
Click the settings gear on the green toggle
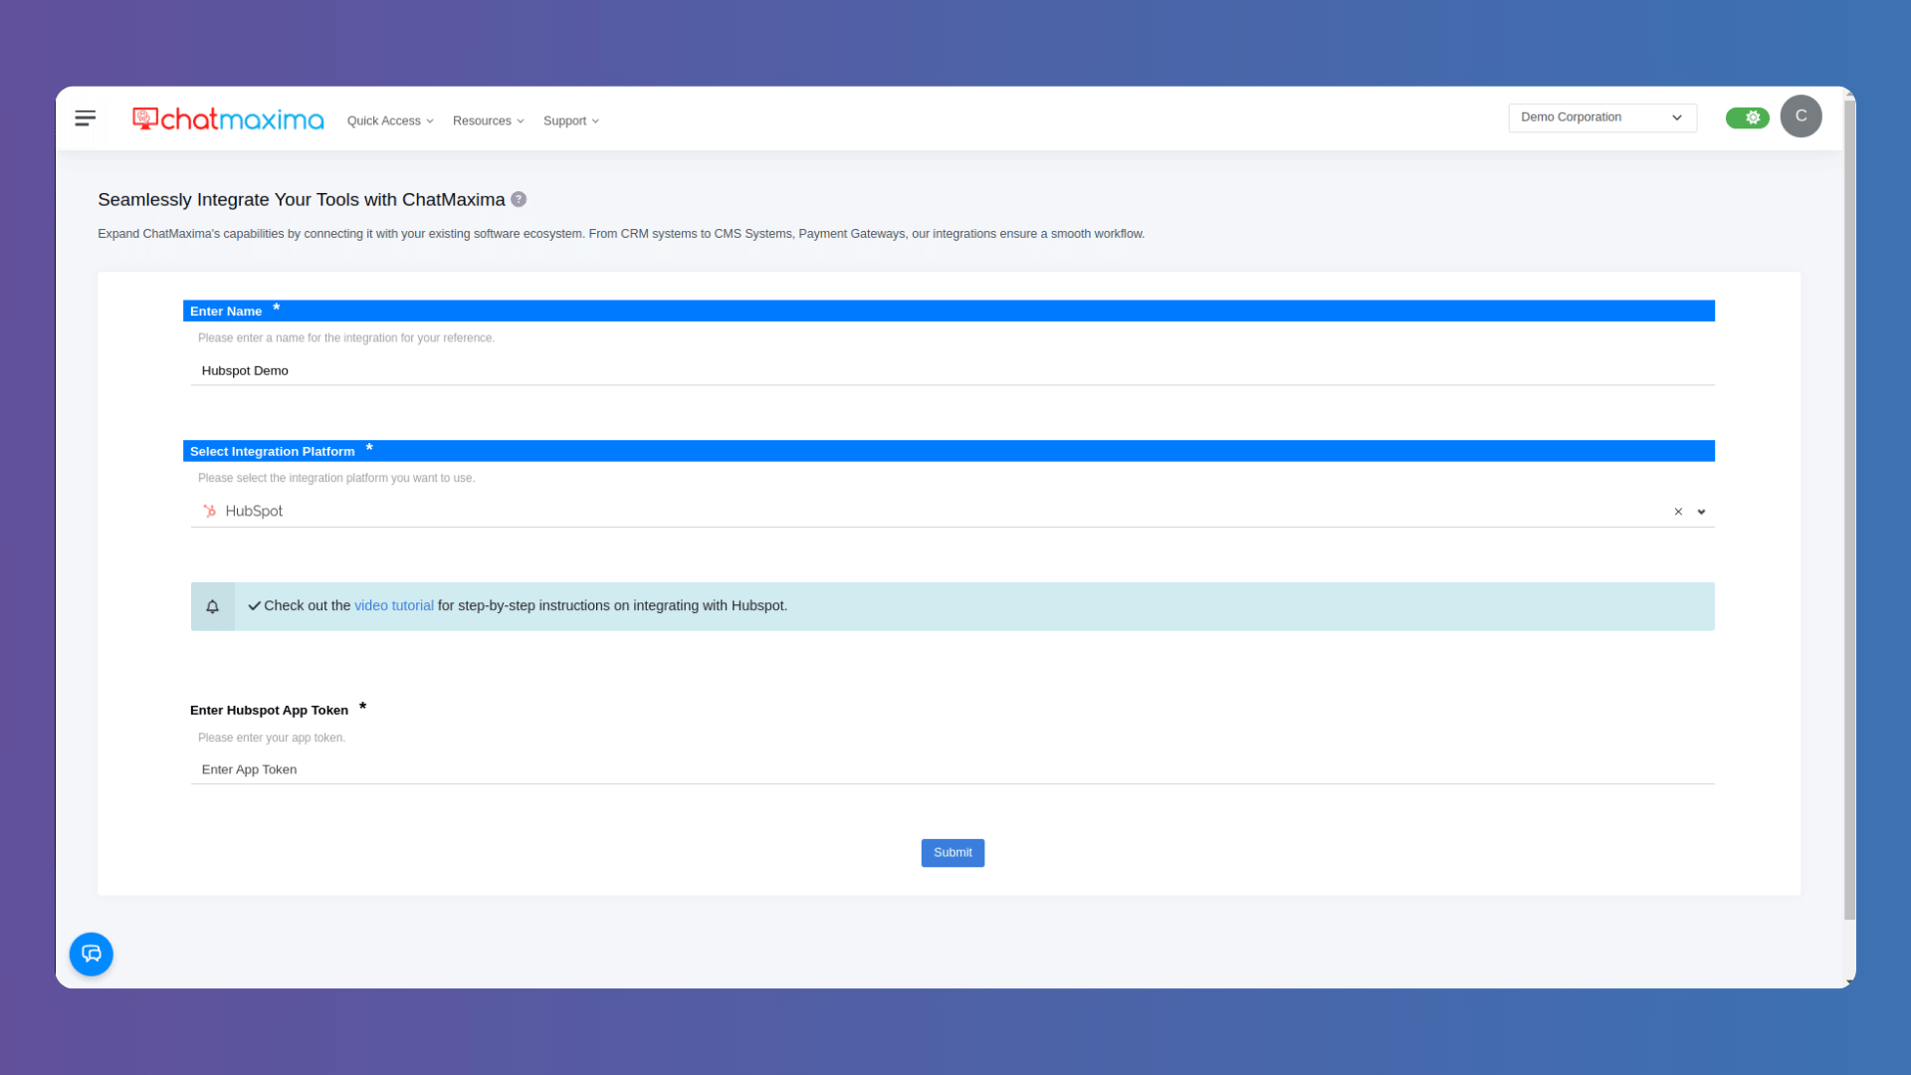click(x=1754, y=116)
